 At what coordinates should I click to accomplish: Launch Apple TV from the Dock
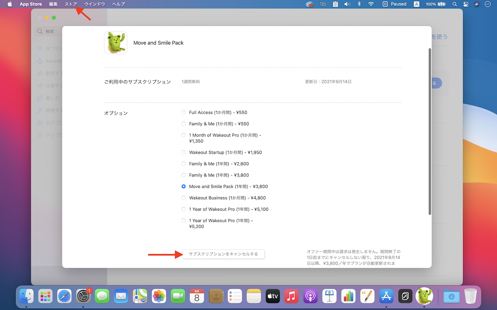coord(273,296)
